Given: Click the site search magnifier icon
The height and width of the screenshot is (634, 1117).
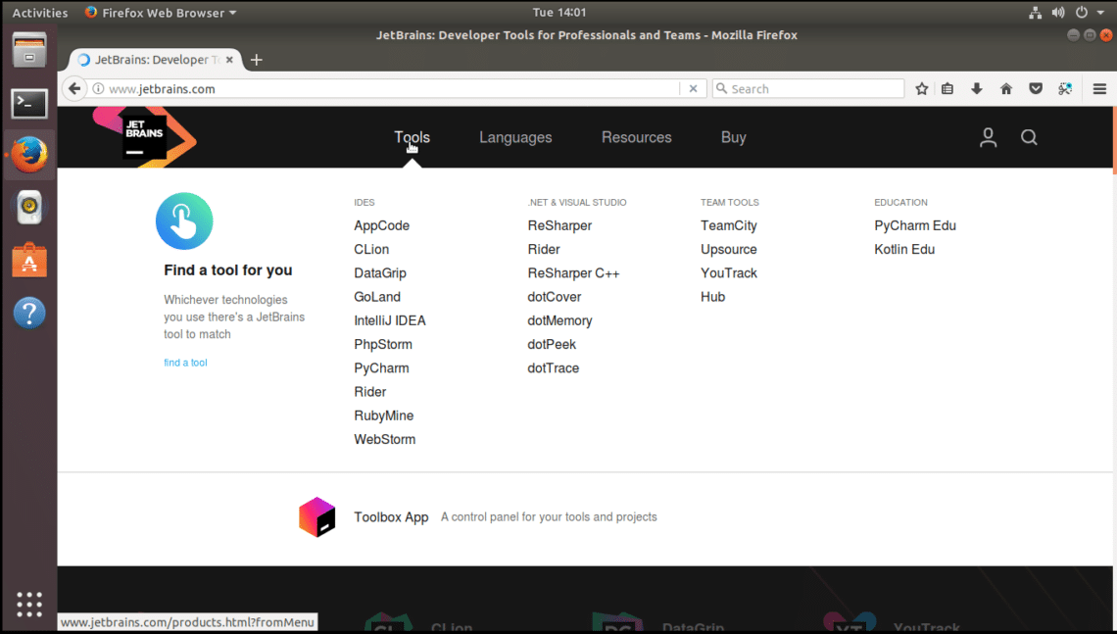Looking at the screenshot, I should coord(1029,137).
